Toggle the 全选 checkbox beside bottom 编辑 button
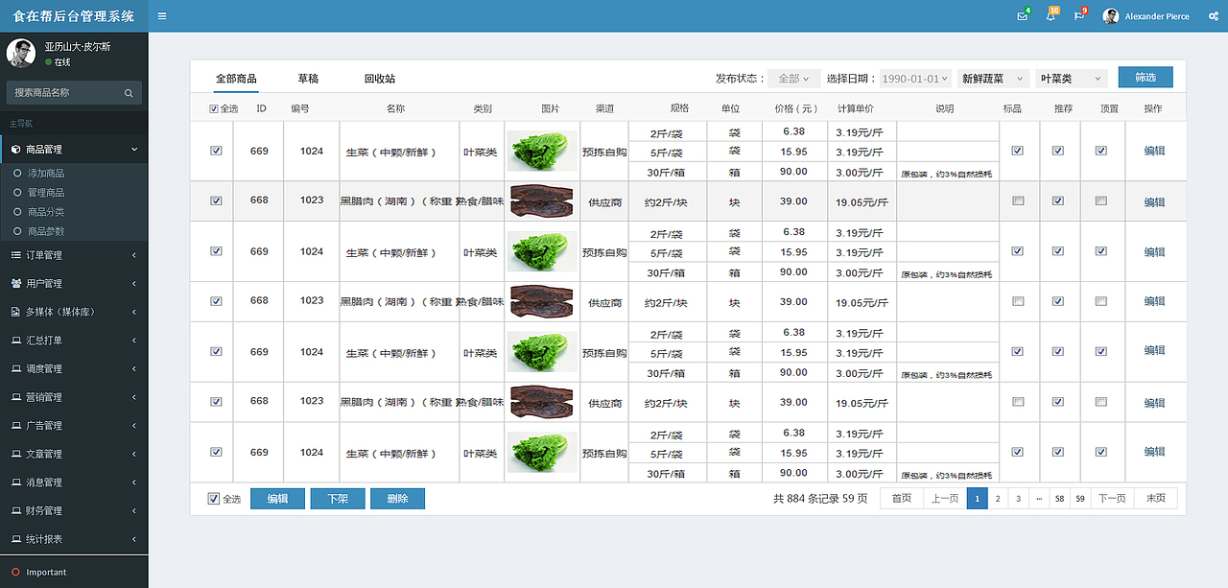Image resolution: width=1228 pixels, height=588 pixels. click(213, 499)
